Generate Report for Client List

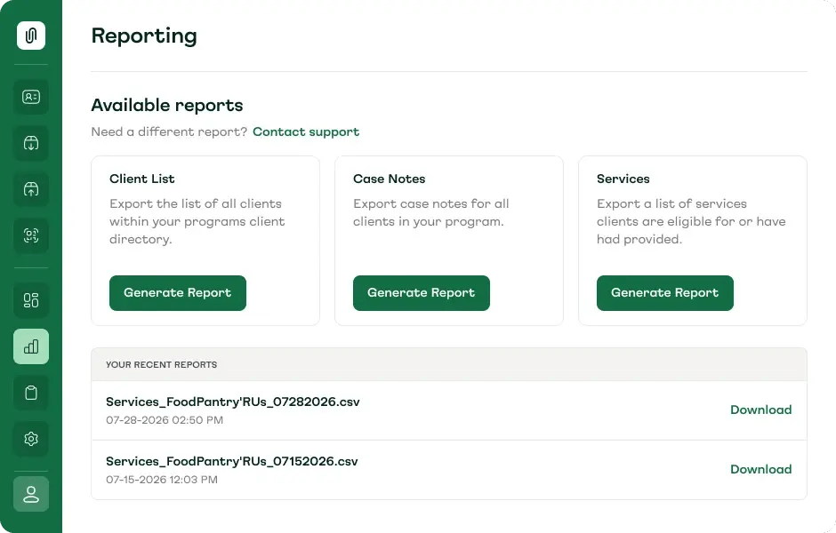[x=178, y=293]
